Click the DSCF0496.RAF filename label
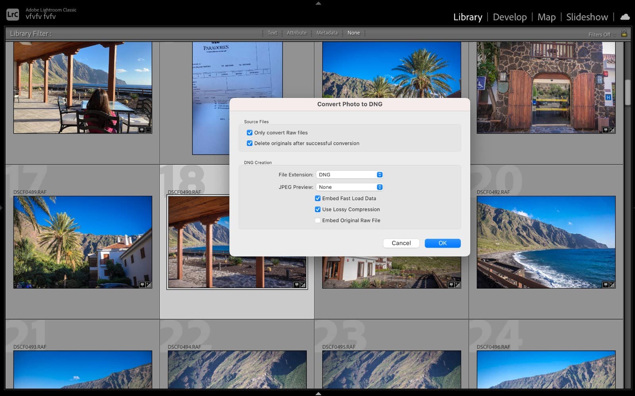This screenshot has height=396, width=635. 493,347
